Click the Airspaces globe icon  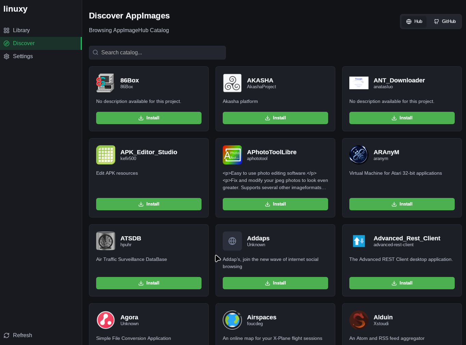(x=232, y=320)
